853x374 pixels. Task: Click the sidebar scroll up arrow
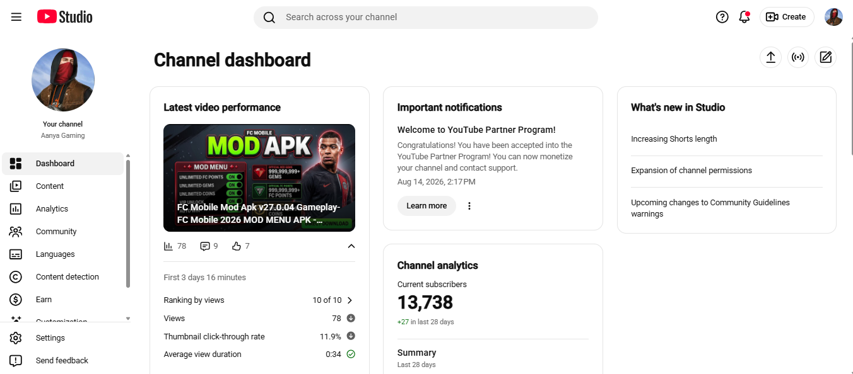click(128, 156)
